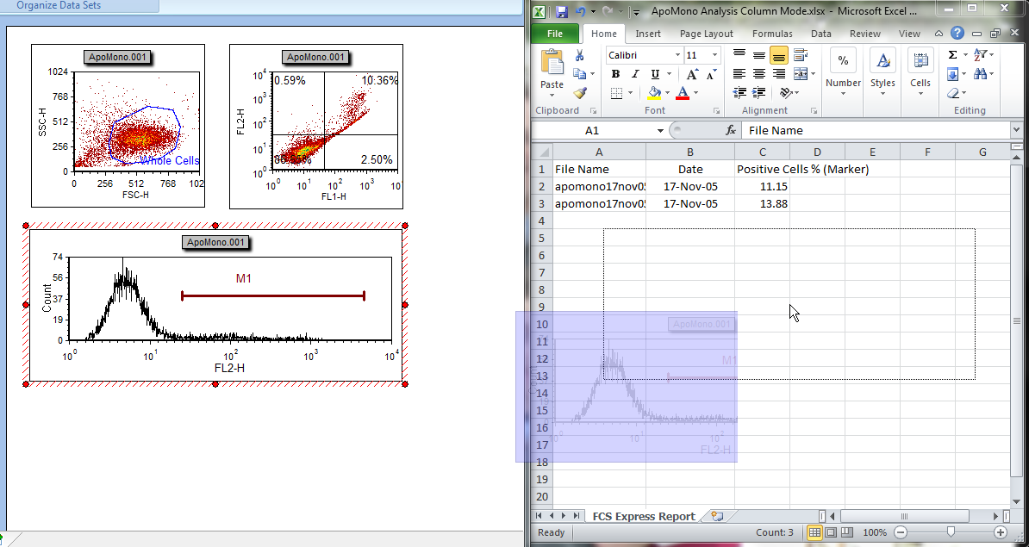Image resolution: width=1029 pixels, height=547 pixels.
Task: Select the FCS Express Report sheet tab
Action: [x=643, y=516]
